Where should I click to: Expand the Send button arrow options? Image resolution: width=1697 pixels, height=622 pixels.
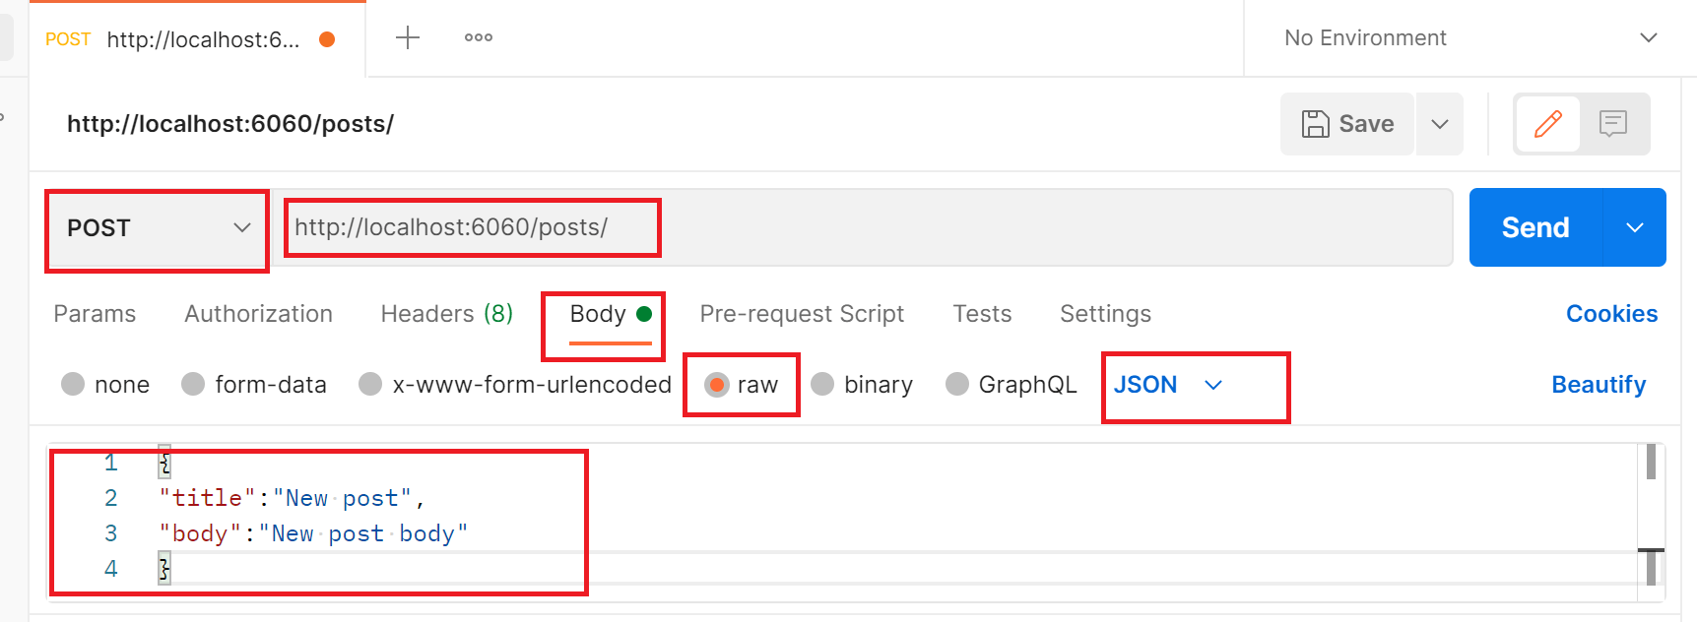(x=1635, y=227)
